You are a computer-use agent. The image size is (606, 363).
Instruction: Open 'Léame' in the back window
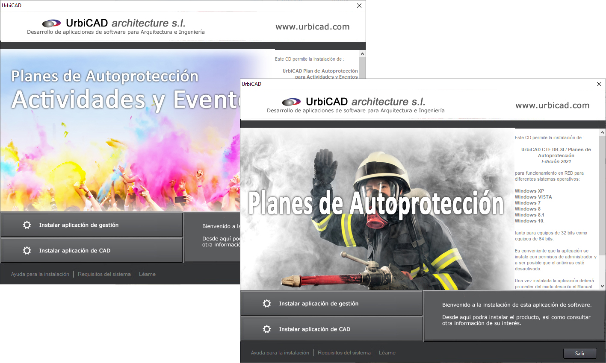click(x=147, y=274)
